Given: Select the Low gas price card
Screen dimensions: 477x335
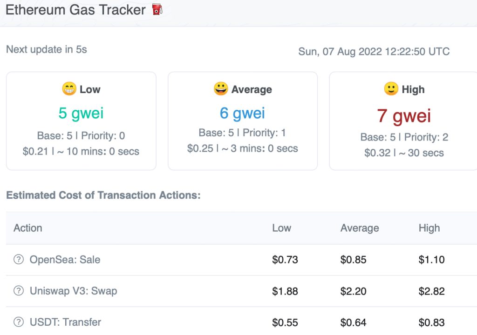Looking at the screenshot, I should click(81, 121).
